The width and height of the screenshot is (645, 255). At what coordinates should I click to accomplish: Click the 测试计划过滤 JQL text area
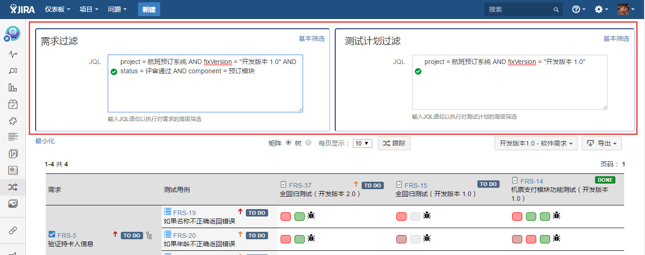509,83
